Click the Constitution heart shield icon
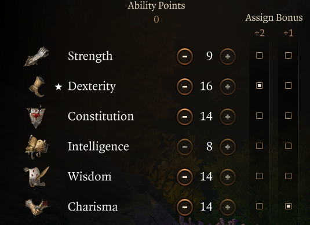 pos(37,117)
